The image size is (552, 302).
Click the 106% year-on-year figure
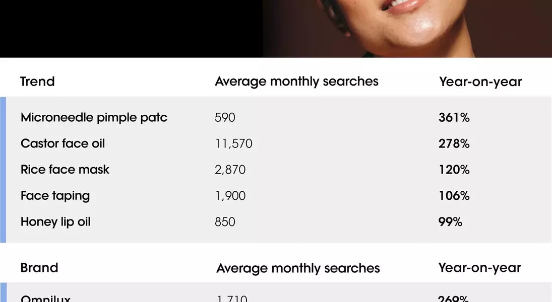click(454, 195)
